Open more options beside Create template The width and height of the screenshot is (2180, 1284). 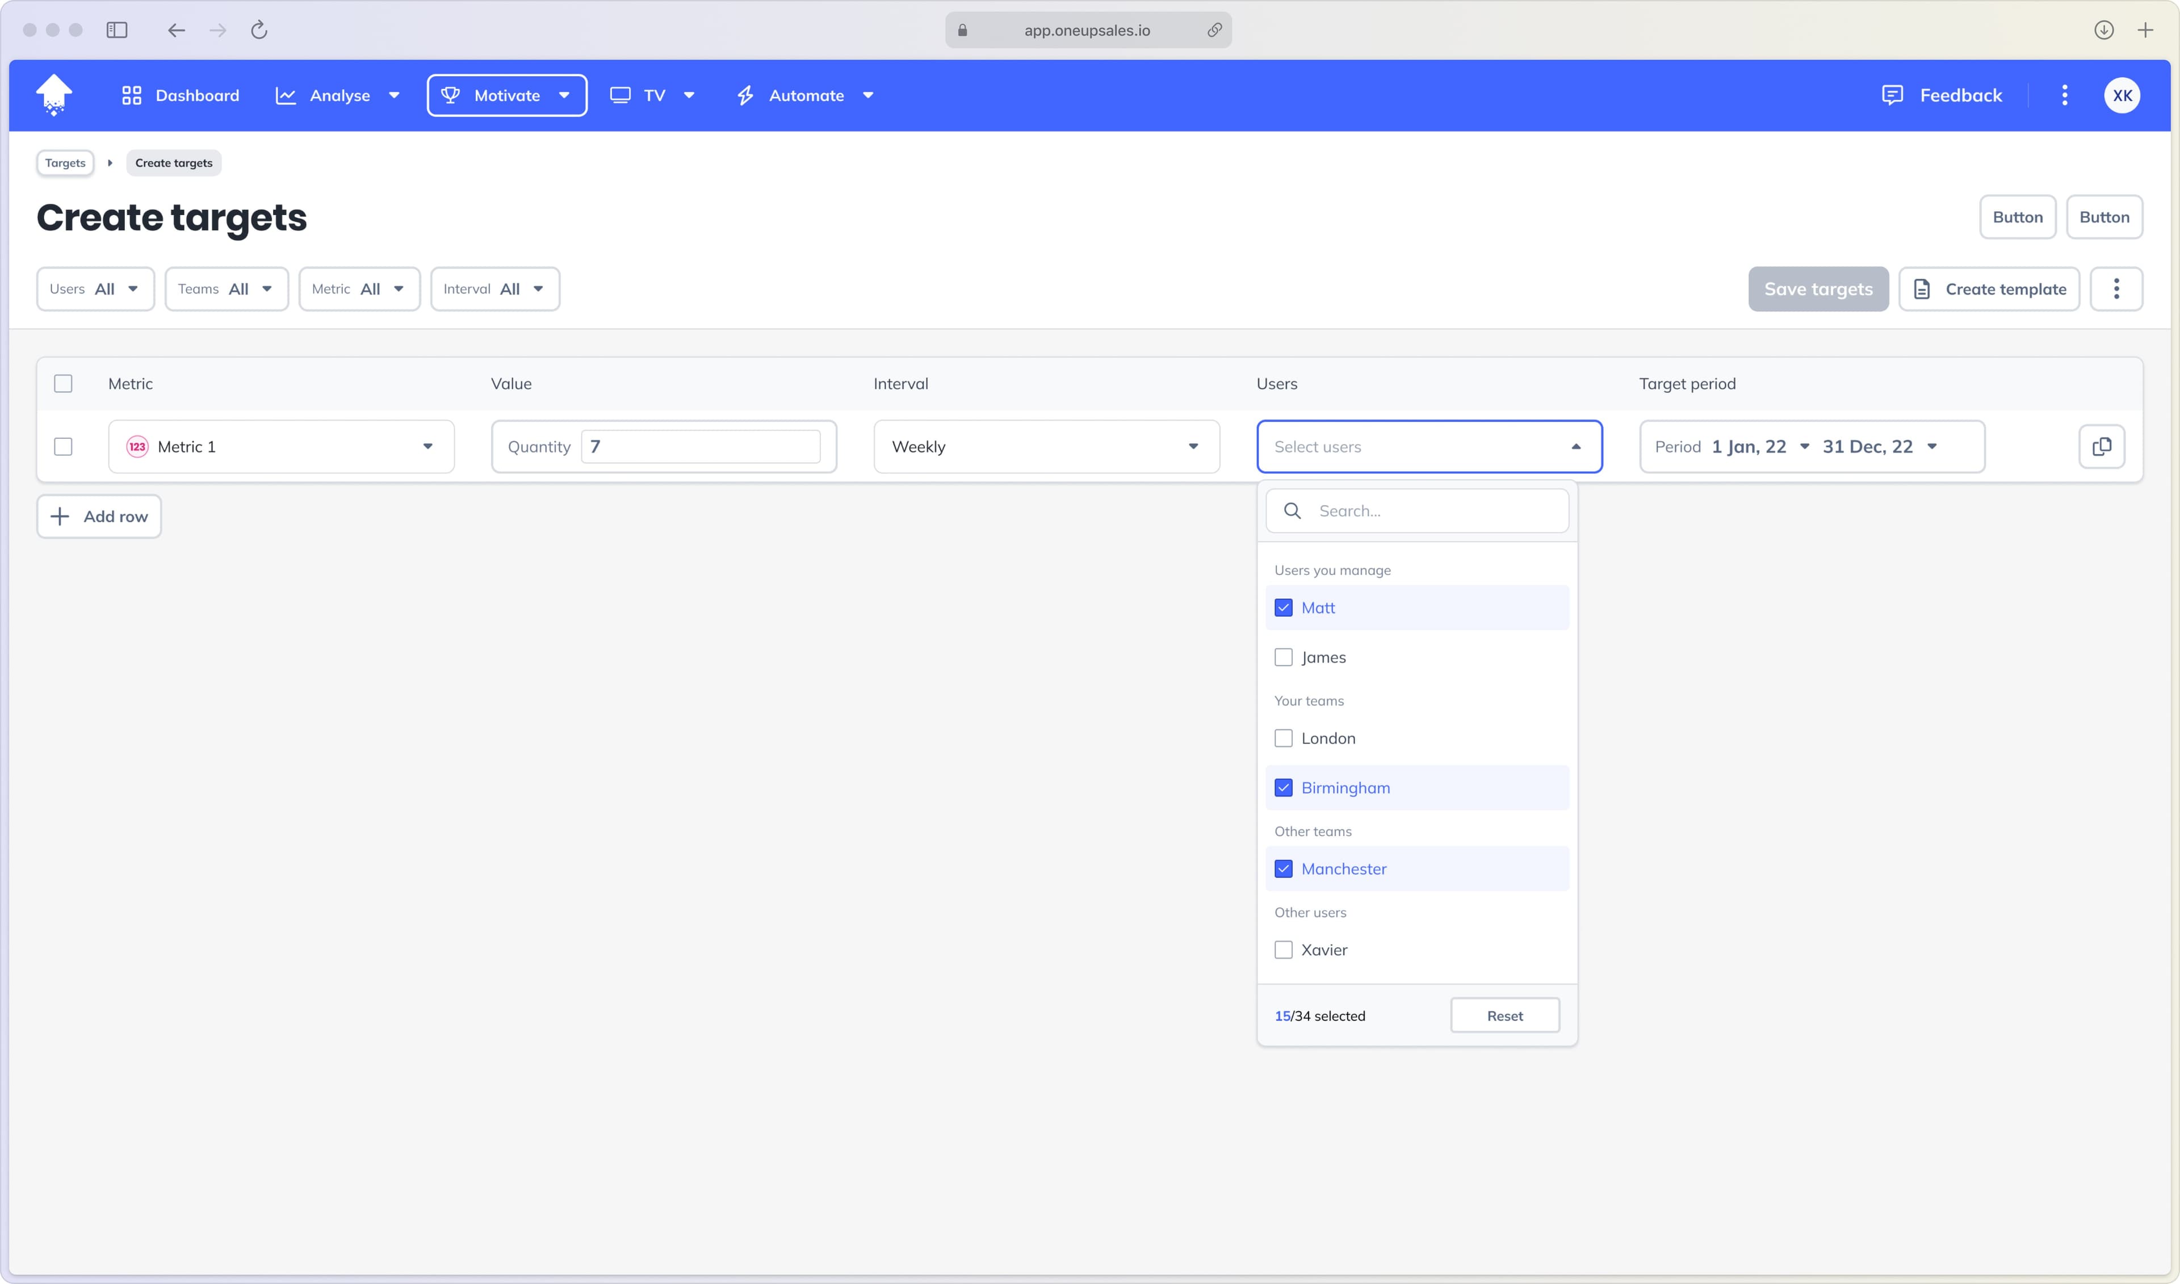click(2116, 289)
